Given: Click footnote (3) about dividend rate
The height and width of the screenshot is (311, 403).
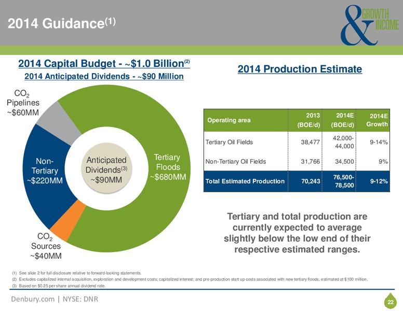Looking at the screenshot, I should pos(59,286).
